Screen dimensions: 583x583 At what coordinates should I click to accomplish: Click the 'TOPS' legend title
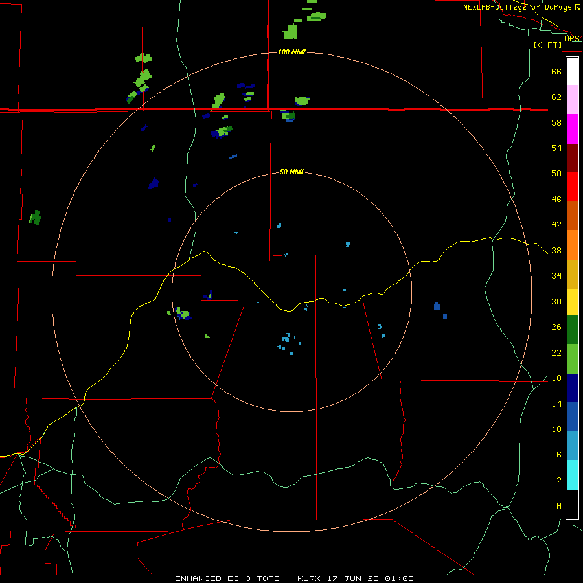pyautogui.click(x=569, y=39)
